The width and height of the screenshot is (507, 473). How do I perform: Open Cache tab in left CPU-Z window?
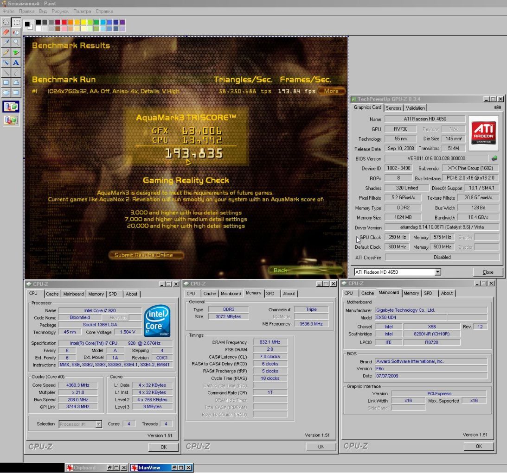pos(52,294)
